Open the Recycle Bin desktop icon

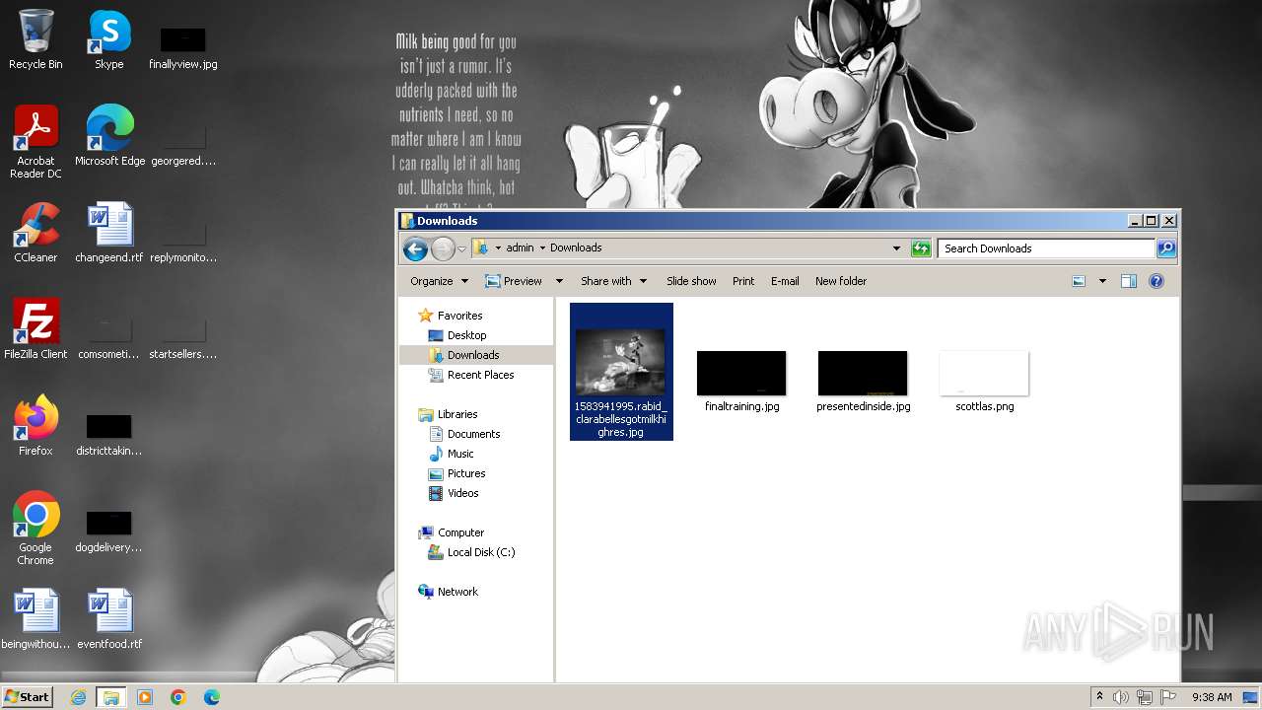35,39
